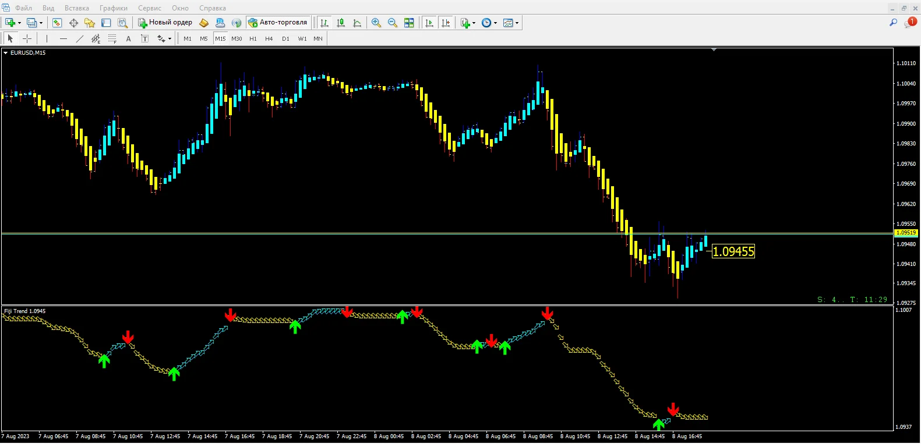Select the equidistant channel tool
921x444 pixels.
point(96,38)
